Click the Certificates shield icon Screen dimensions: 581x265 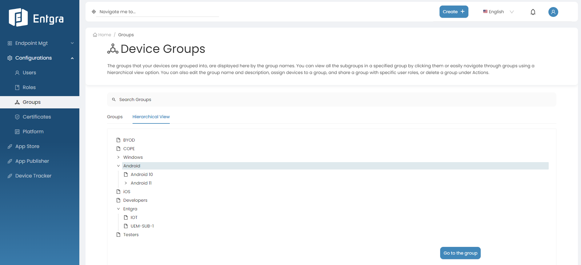pyautogui.click(x=17, y=117)
